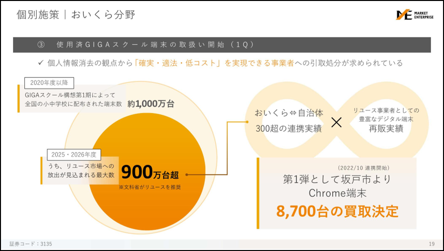Select the line '放出が見込まれる最大数'
The width and height of the screenshot is (444, 251).
[x=81, y=175]
